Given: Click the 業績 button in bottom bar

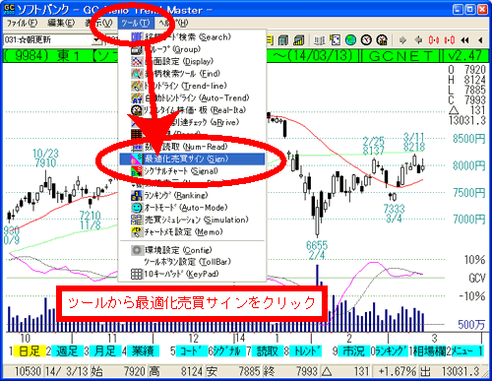Looking at the screenshot, I should pyautogui.click(x=143, y=351).
